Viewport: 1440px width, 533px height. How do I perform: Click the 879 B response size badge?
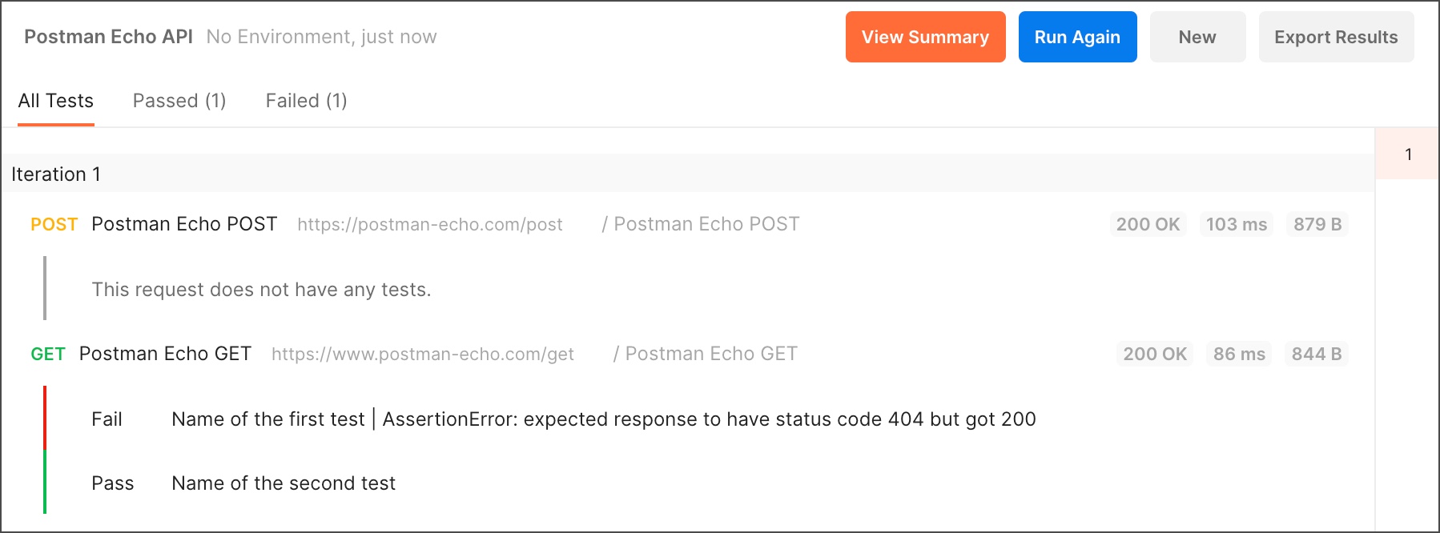tap(1317, 224)
